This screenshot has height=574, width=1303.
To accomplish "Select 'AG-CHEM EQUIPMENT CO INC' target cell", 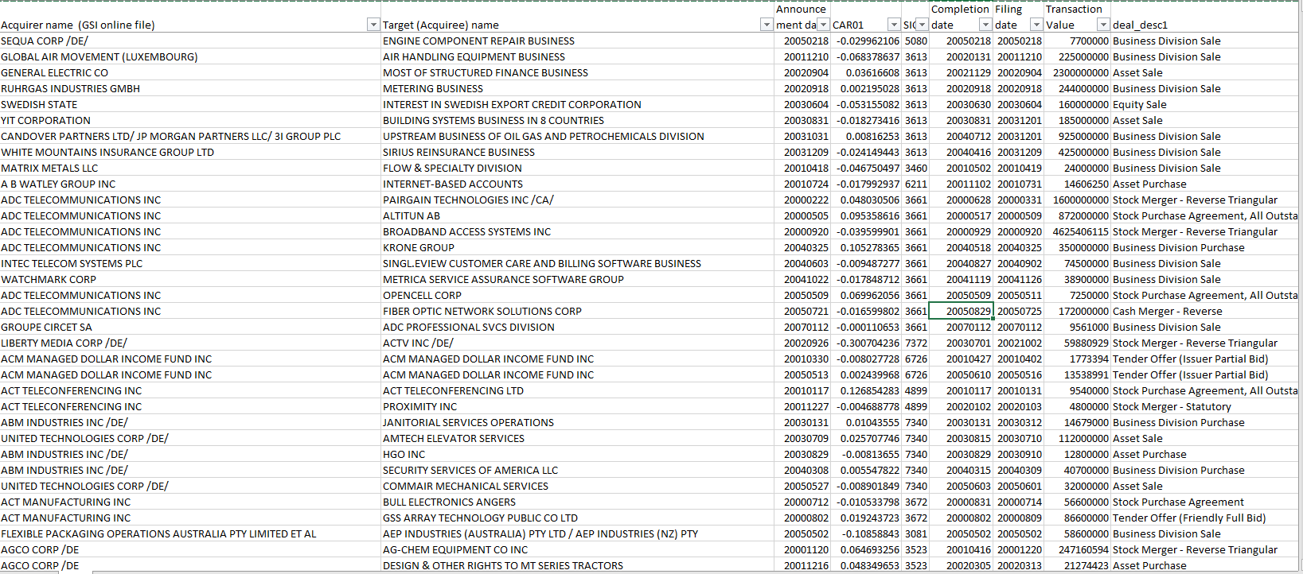I will point(577,549).
